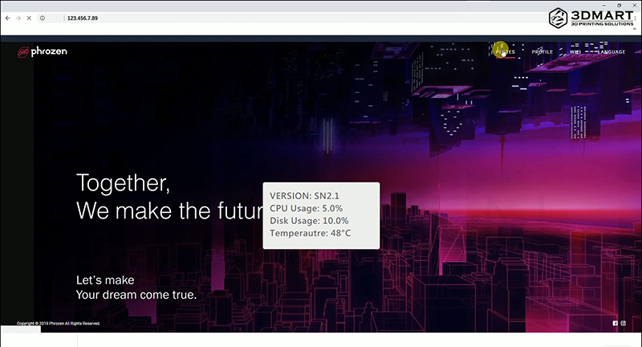This screenshot has width=642, height=347.
Task: Go to the WIFI settings page
Action: click(575, 52)
